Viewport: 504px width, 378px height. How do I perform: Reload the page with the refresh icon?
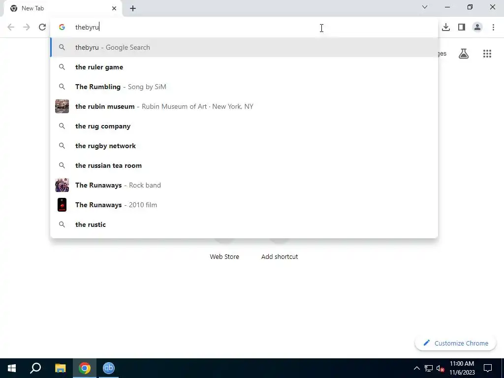(42, 27)
